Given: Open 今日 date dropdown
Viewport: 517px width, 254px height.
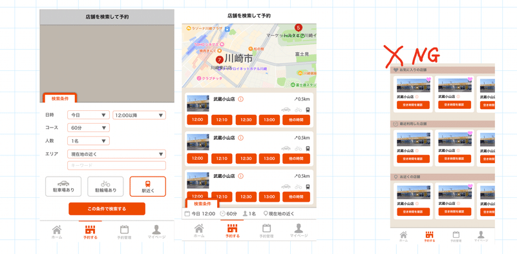Looking at the screenshot, I should 89,115.
